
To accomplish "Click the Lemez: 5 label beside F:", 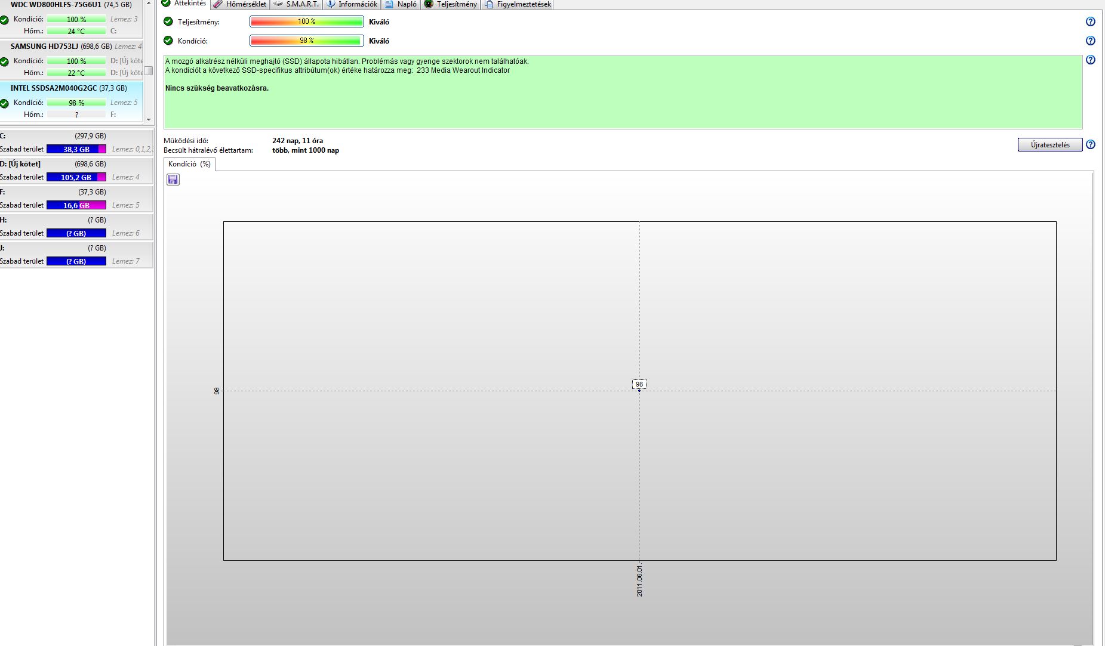I will pos(125,205).
